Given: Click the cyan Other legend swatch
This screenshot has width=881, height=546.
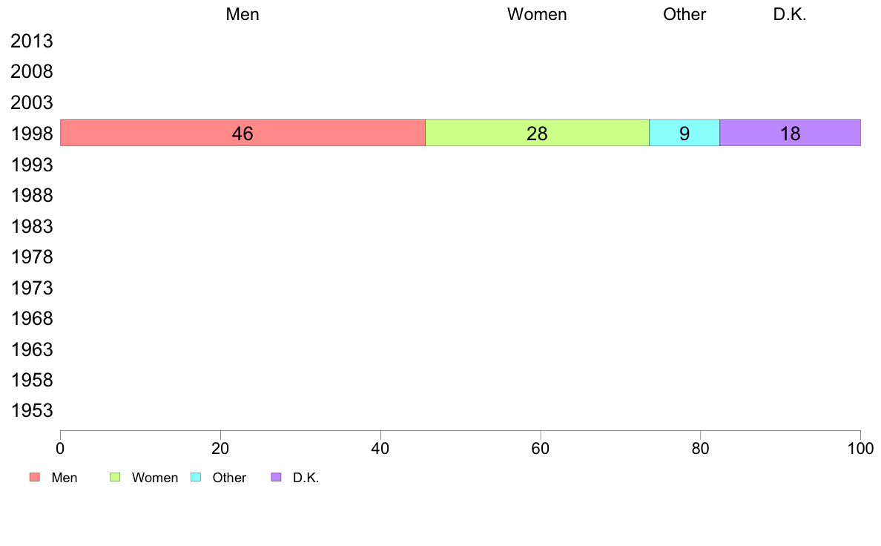Looking at the screenshot, I should pos(196,477).
